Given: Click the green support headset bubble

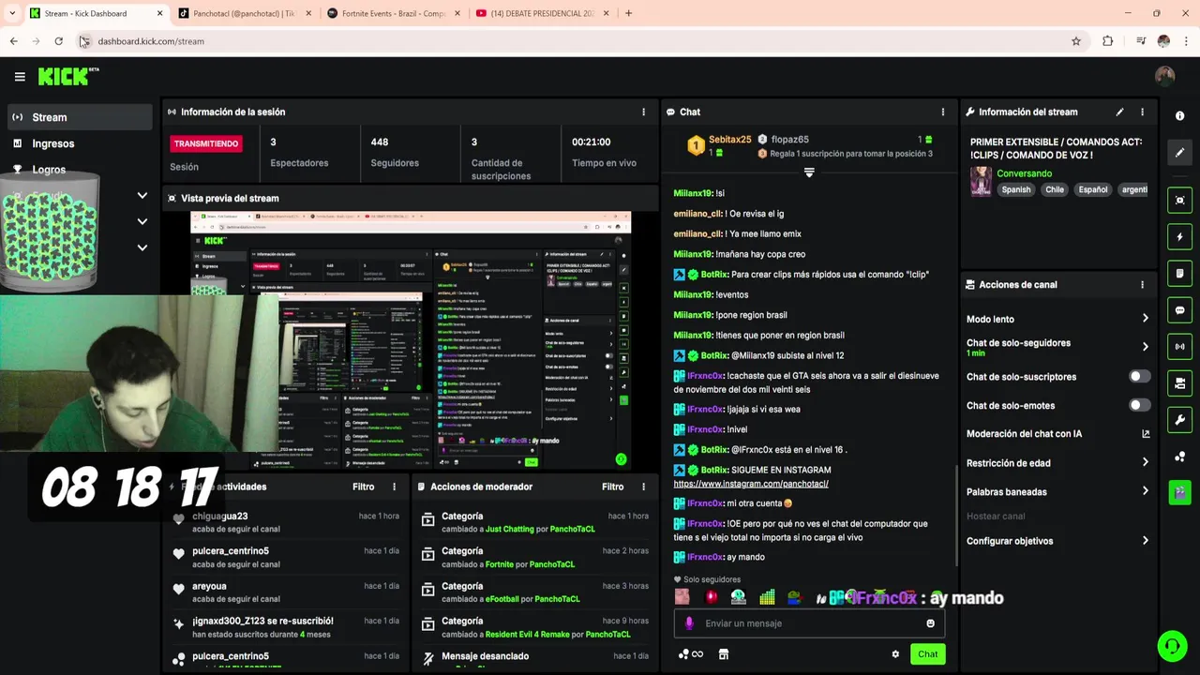Looking at the screenshot, I should point(1171,646).
